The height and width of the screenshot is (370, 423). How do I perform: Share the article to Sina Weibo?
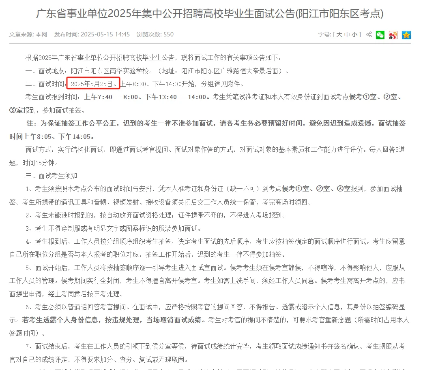393,35
